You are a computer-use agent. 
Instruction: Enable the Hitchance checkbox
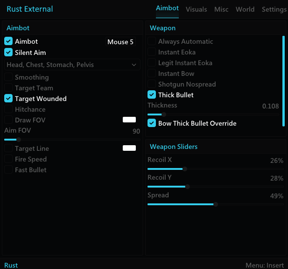8,109
